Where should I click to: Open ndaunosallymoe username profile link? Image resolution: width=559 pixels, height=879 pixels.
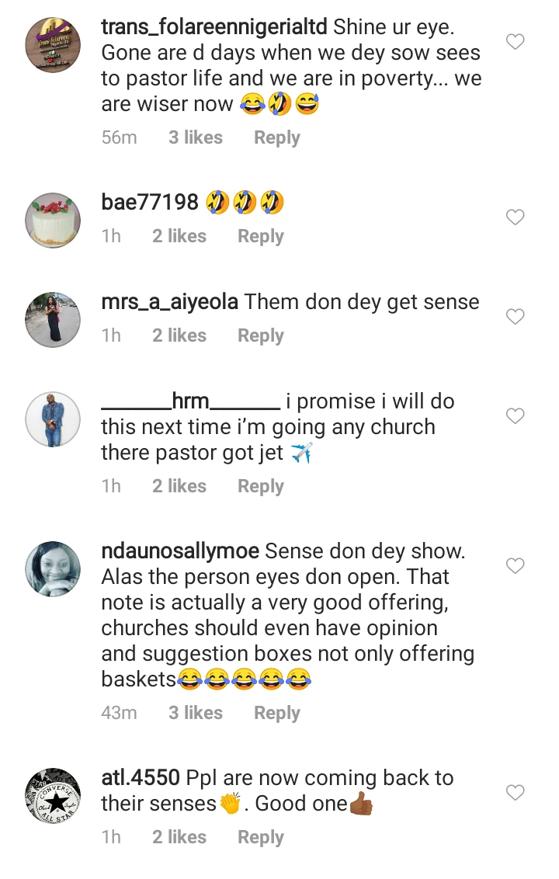[180, 551]
